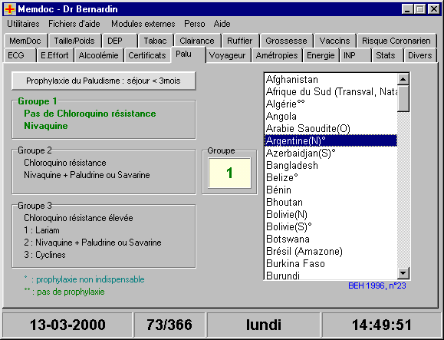Image resolution: width=444 pixels, height=340 pixels.
Task: Open the Utilitaires menu
Action: (23, 24)
